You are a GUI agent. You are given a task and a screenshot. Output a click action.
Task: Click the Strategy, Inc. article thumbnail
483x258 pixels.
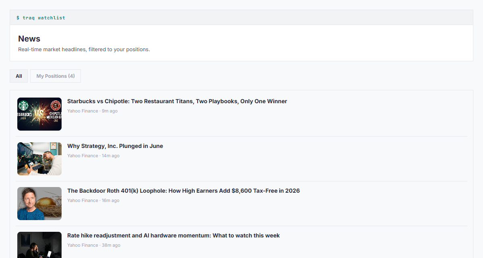(39, 159)
